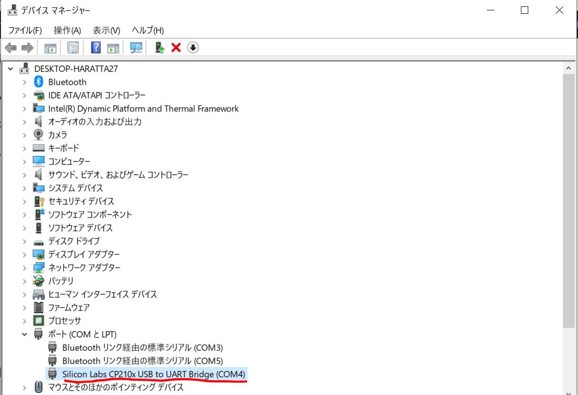Select the カメラ label
Viewport: 578px width, 395px height.
58,135
